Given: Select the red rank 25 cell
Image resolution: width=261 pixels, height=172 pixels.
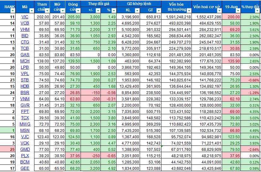Looking at the screenshot, I should tap(8, 150).
